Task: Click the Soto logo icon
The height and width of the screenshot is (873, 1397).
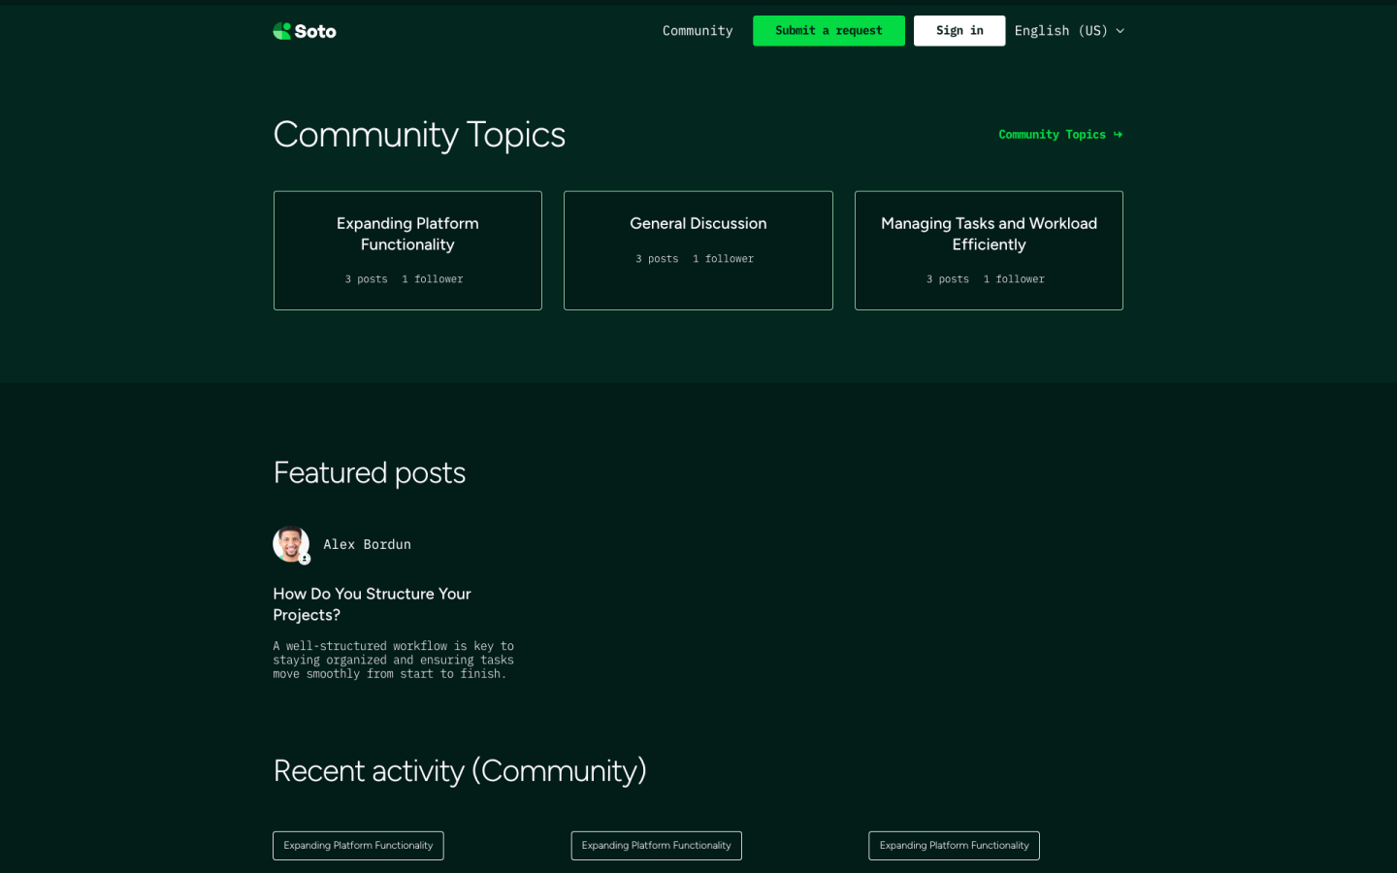Action: pos(282,31)
